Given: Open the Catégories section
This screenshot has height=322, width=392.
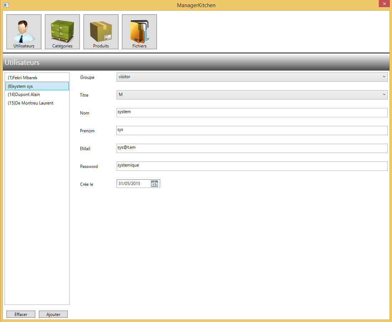Looking at the screenshot, I should tap(62, 32).
